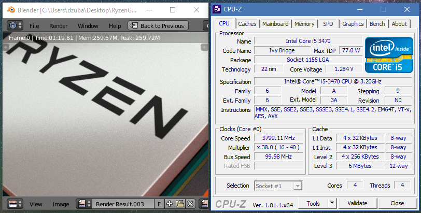Open the Tools dropdown arrow in CPU-Z
The height and width of the screenshot is (213, 421).
(x=332, y=203)
